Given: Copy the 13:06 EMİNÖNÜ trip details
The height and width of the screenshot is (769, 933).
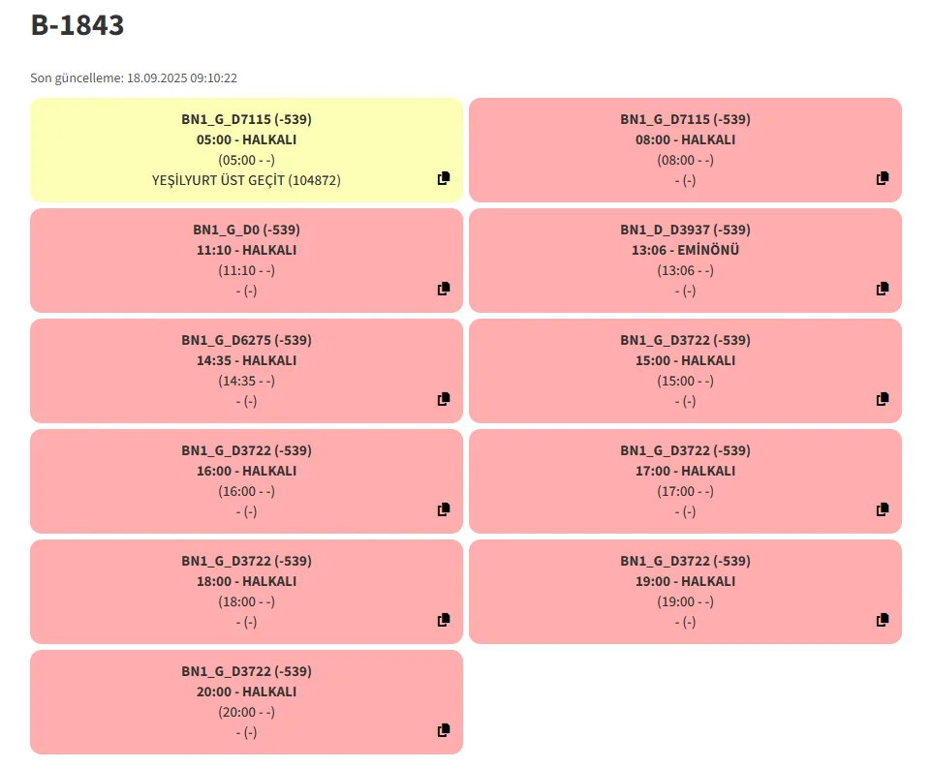Looking at the screenshot, I should pyautogui.click(x=883, y=289).
